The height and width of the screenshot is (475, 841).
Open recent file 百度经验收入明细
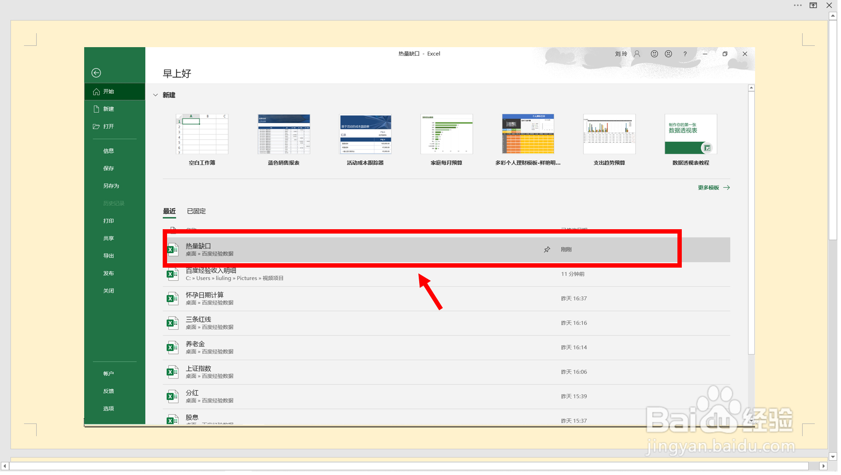pyautogui.click(x=446, y=274)
